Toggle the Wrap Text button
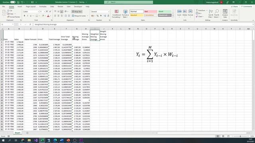 (77, 12)
